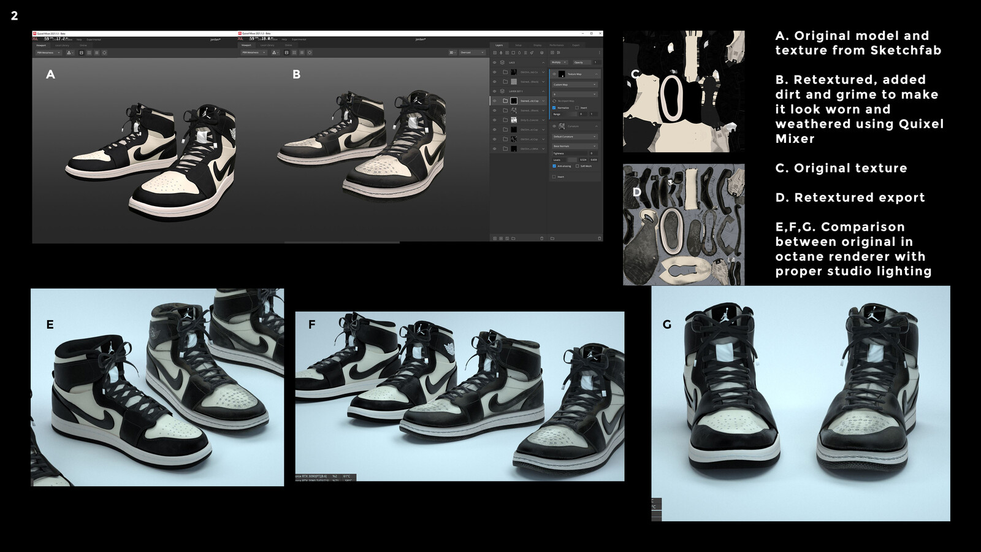Open the Overcast lighting dropdown
The width and height of the screenshot is (981, 552).
click(472, 53)
